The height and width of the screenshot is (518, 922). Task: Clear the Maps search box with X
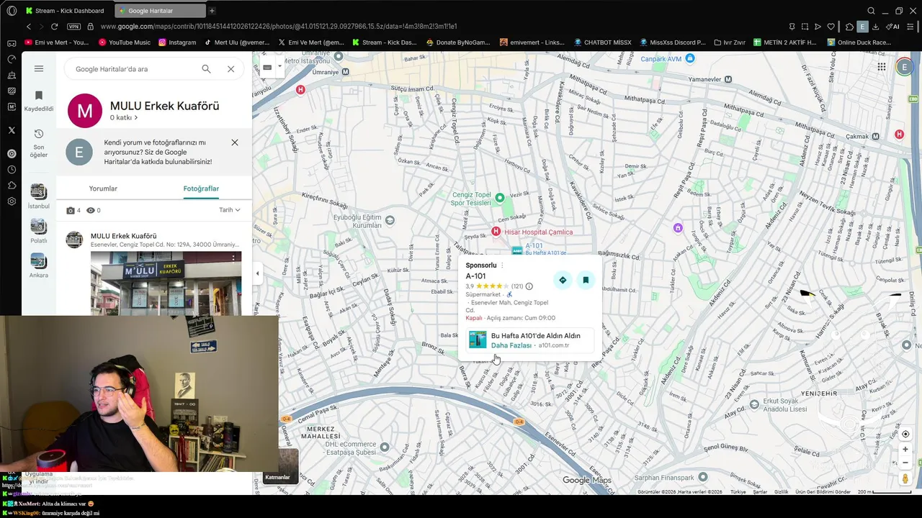point(230,69)
